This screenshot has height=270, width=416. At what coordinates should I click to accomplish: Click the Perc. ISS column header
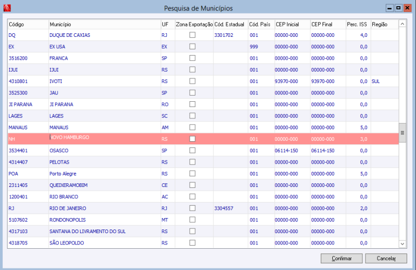(358, 24)
